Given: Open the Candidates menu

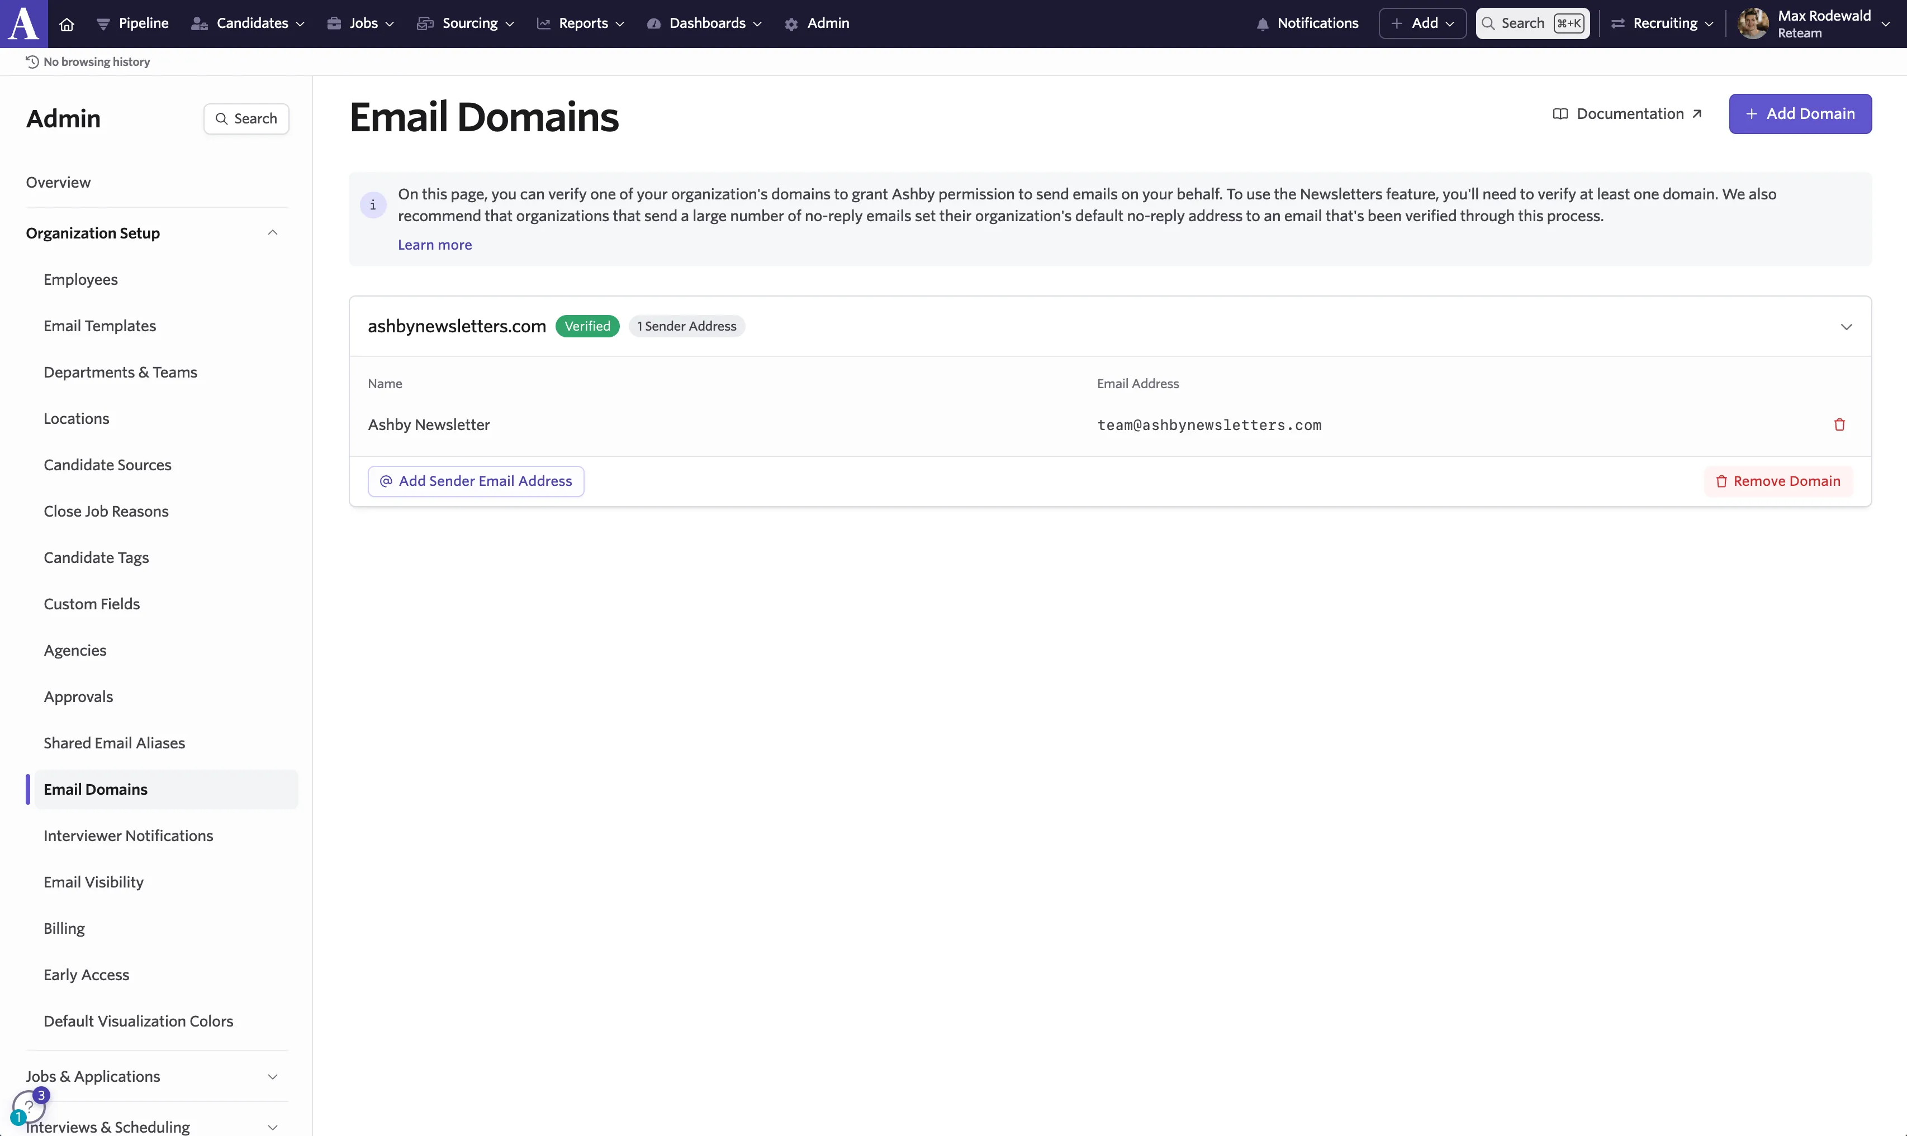Looking at the screenshot, I should tap(248, 23).
